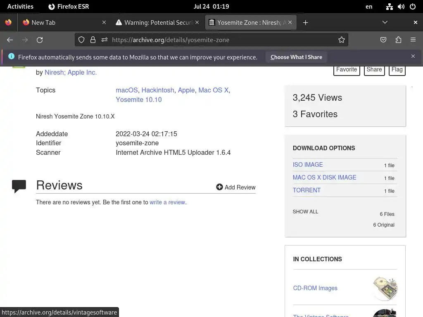This screenshot has width=423, height=317.
Task: Open the Mac OS X topic link
Action: coord(214,90)
